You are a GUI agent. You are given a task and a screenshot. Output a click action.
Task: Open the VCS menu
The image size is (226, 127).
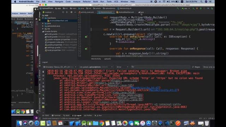(x=116, y=1)
